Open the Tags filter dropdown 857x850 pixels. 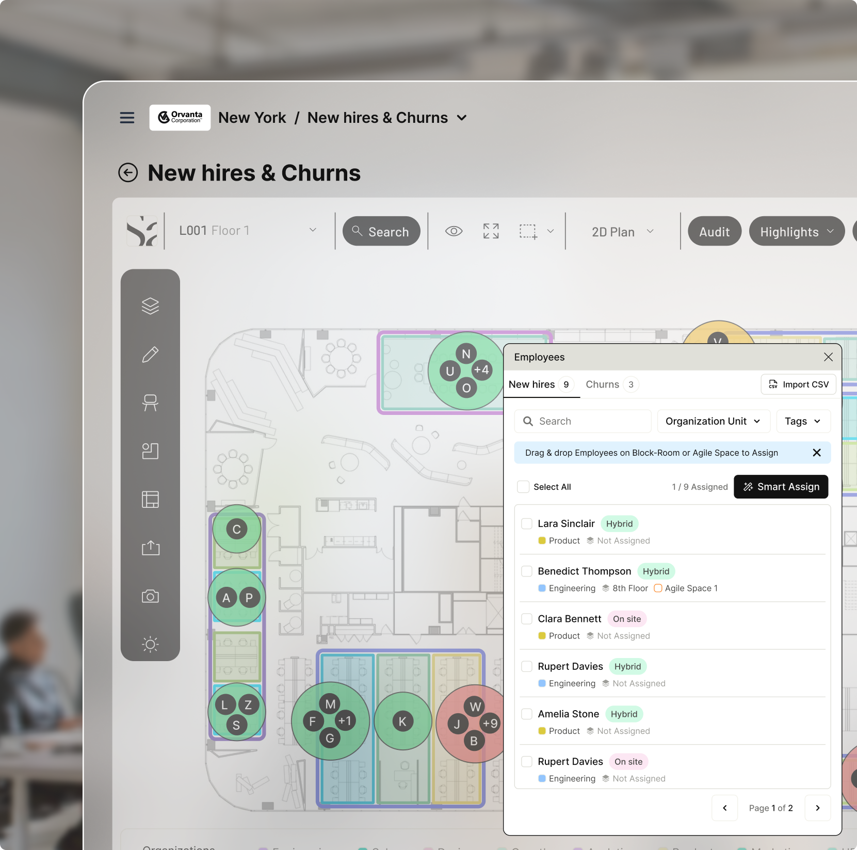803,421
